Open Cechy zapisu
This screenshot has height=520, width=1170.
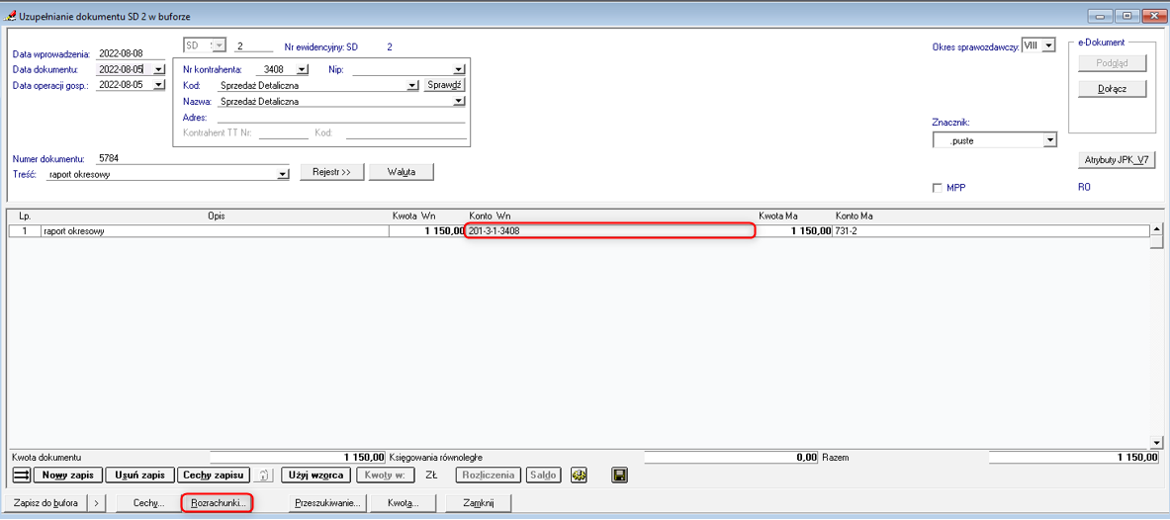[215, 475]
